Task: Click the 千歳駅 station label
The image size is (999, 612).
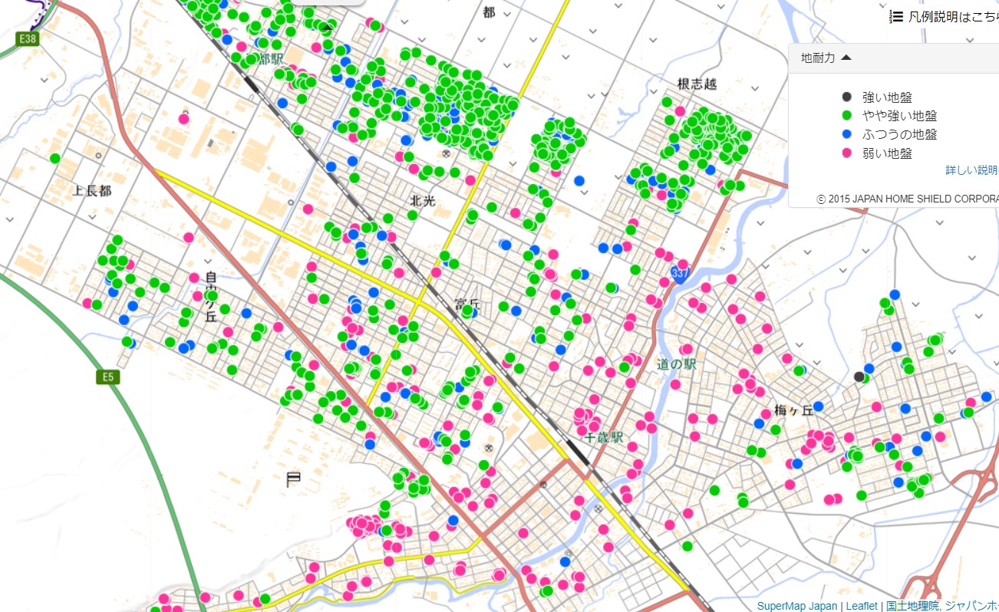Action: click(x=605, y=438)
